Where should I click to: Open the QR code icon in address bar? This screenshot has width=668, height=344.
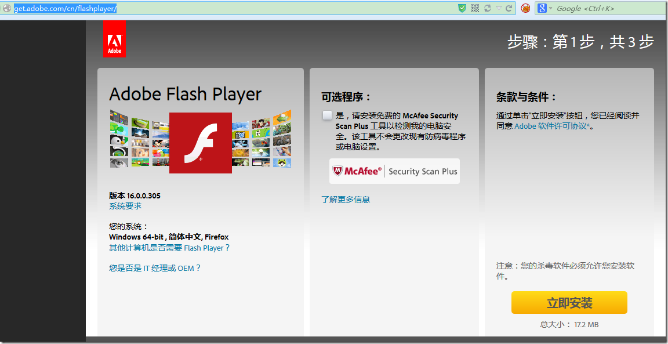pos(475,8)
